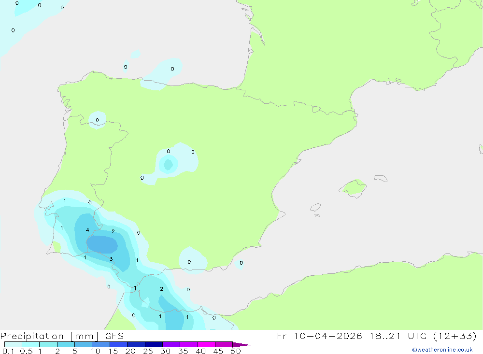The image size is (483, 354).
Task: Select the lightest legend swatch between 0.1 and 0.5
Action: 13,344
